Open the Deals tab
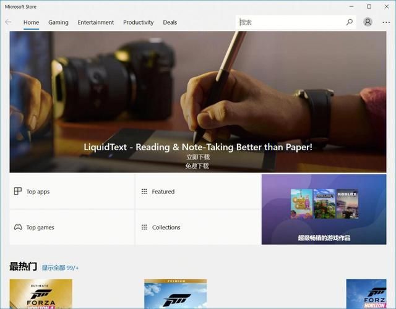Screen dimensions: 396x309 coord(170,22)
